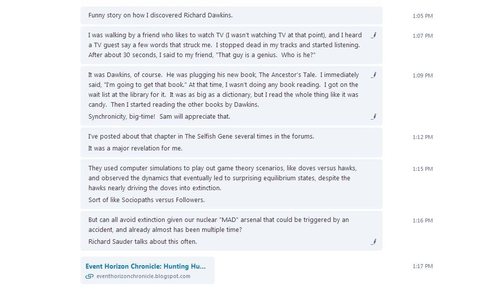Click edited pencil icon beside Richard Sauder line
This screenshot has height=286, width=488.
[x=373, y=242]
